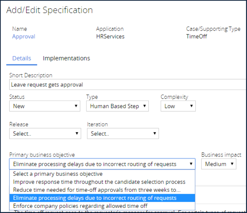Open the Business impact dropdown set to Medium
The width and height of the screenshot is (247, 213).
pyautogui.click(x=219, y=164)
